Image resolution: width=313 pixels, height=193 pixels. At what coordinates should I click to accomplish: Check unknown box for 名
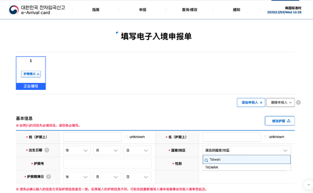(265, 137)
